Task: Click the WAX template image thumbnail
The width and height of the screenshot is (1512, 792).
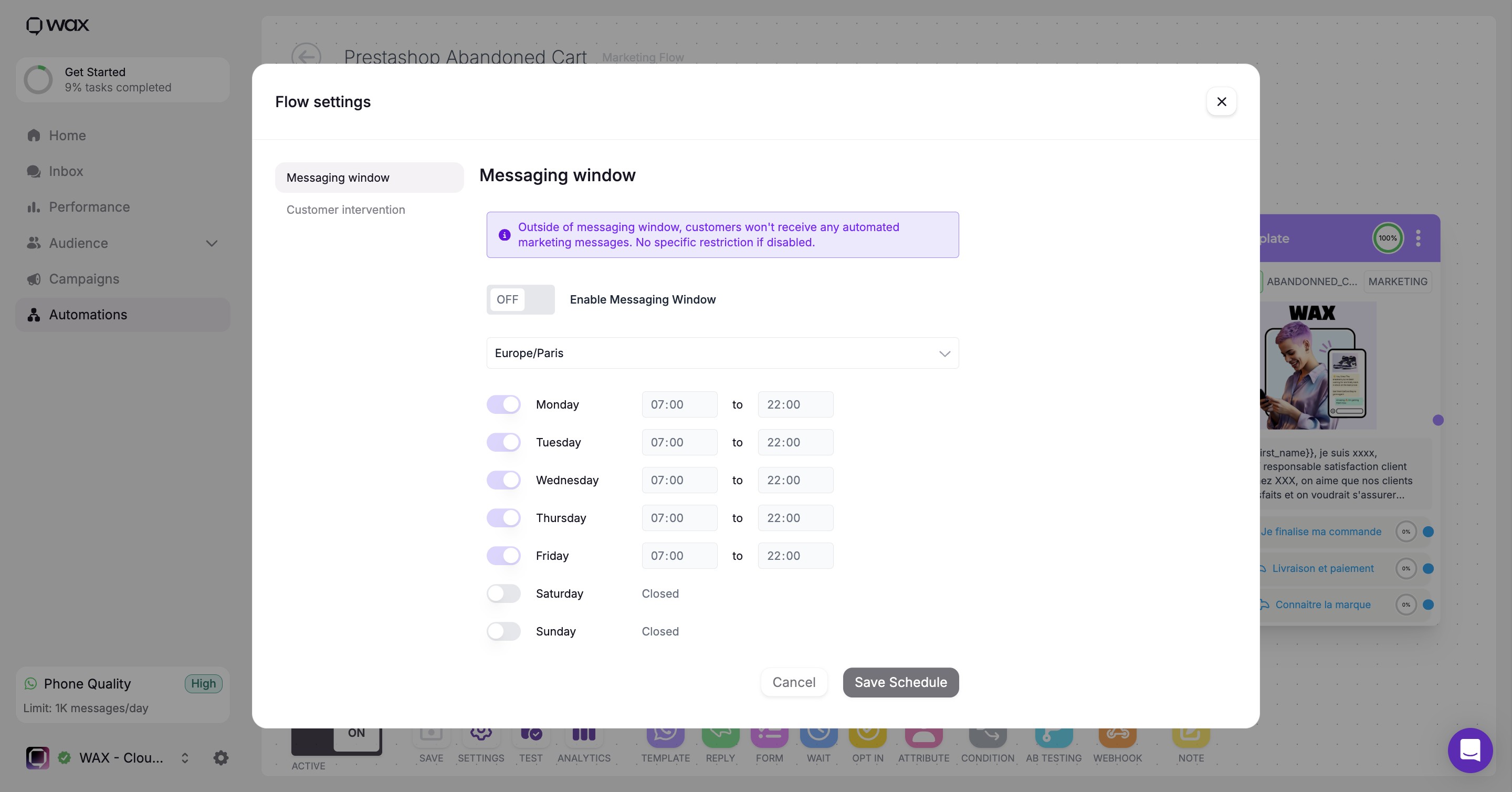Action: point(1318,365)
